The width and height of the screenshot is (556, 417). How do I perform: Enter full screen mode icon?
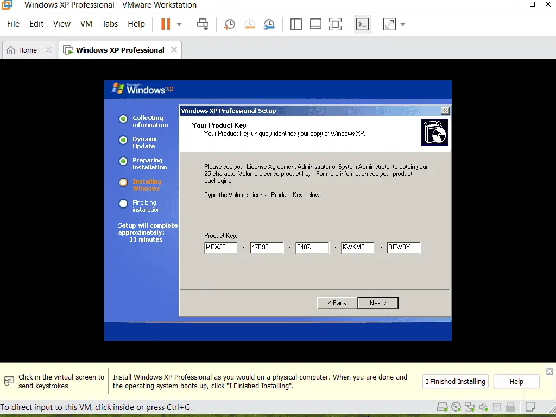tap(336, 24)
